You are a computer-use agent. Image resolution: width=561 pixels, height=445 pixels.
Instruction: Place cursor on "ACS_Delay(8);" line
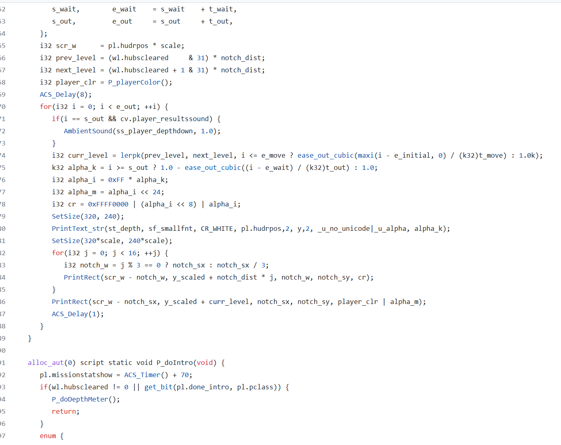(65, 94)
